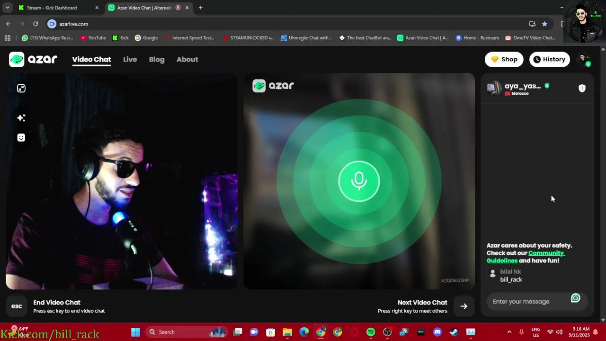The height and width of the screenshot is (341, 606).
Task: Go back in browser history
Action: [9, 24]
